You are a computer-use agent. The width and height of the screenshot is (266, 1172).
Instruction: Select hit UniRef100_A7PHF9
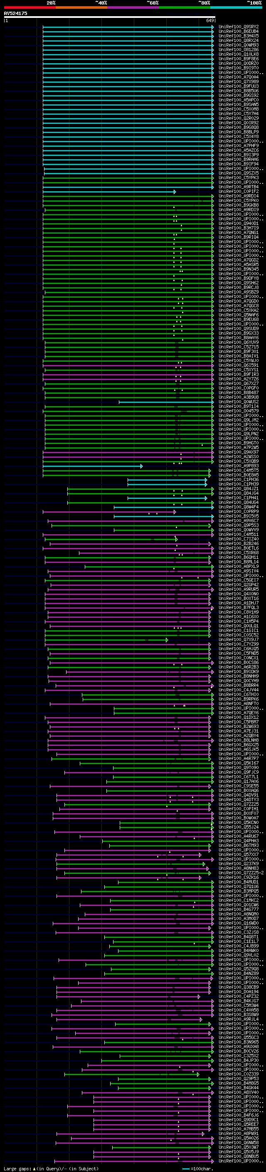238,146
